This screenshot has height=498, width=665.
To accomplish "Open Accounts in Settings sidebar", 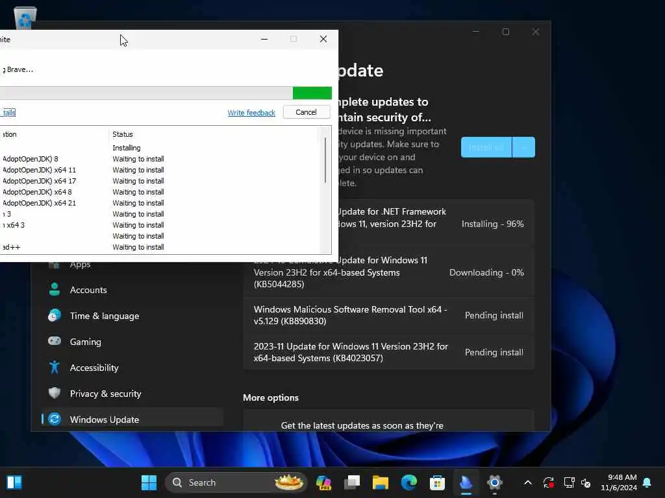I will coord(132,290).
